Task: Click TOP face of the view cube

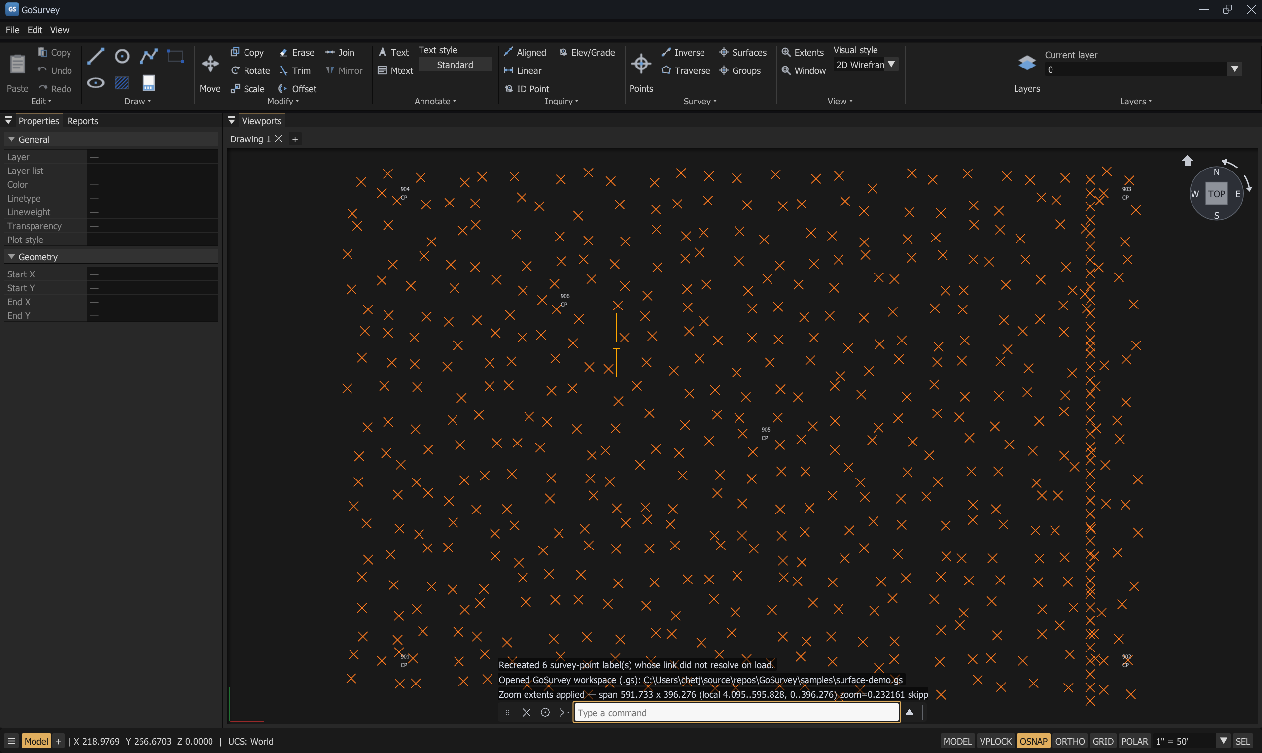Action: (1216, 194)
